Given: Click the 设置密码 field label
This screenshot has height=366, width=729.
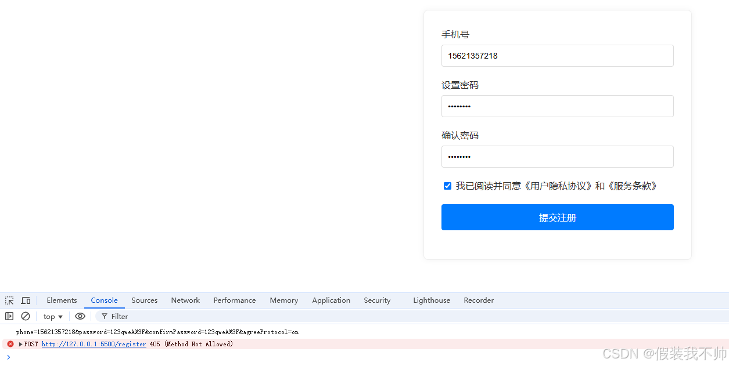Looking at the screenshot, I should (460, 85).
